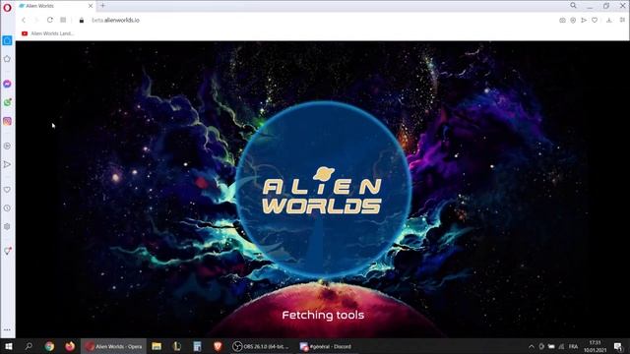Open the Speed Dial start page grid icon
This screenshot has height=354, width=630.
click(x=63, y=20)
